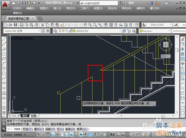This screenshot has width=186, height=138.
Task: Expand the Quick Access toolbar arrow
Action: 39,3
